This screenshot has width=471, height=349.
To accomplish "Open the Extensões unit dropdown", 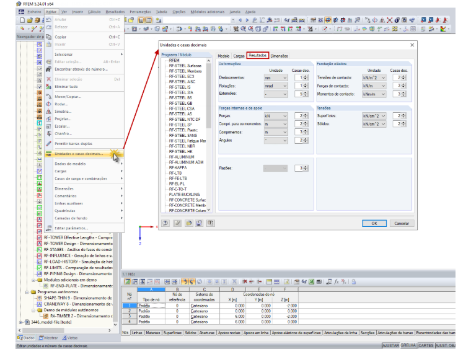I will tap(276, 94).
